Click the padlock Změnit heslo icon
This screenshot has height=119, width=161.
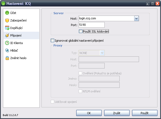7,58
